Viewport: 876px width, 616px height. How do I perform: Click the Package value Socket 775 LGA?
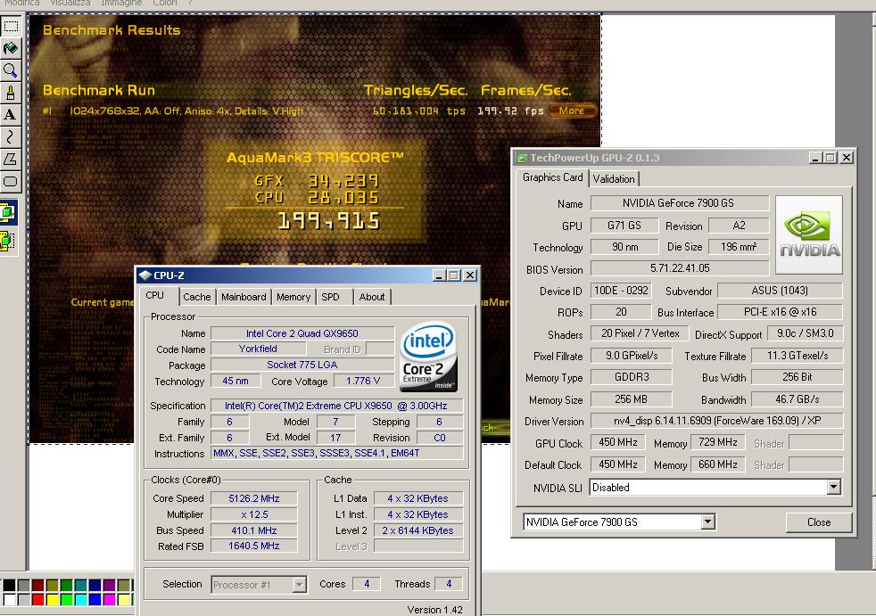[302, 365]
